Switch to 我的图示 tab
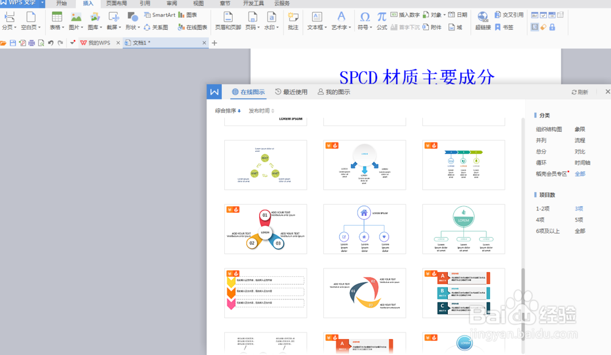The image size is (611, 355). [x=334, y=91]
